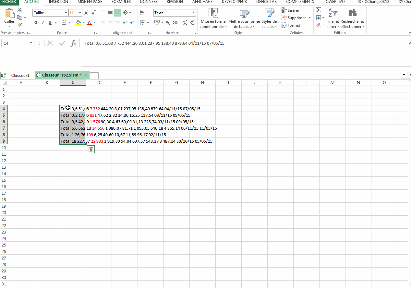Open the font name Calibri dropdown
Viewport: 411px width, 288px height.
pyautogui.click(x=66, y=13)
